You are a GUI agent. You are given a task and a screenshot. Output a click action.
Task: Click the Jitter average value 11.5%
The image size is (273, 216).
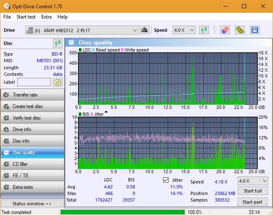click(x=176, y=187)
